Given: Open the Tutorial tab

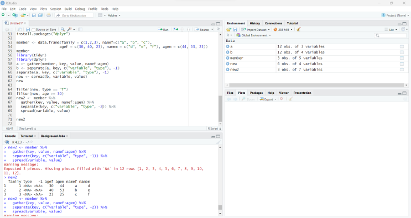Looking at the screenshot, I should pyautogui.click(x=292, y=23).
